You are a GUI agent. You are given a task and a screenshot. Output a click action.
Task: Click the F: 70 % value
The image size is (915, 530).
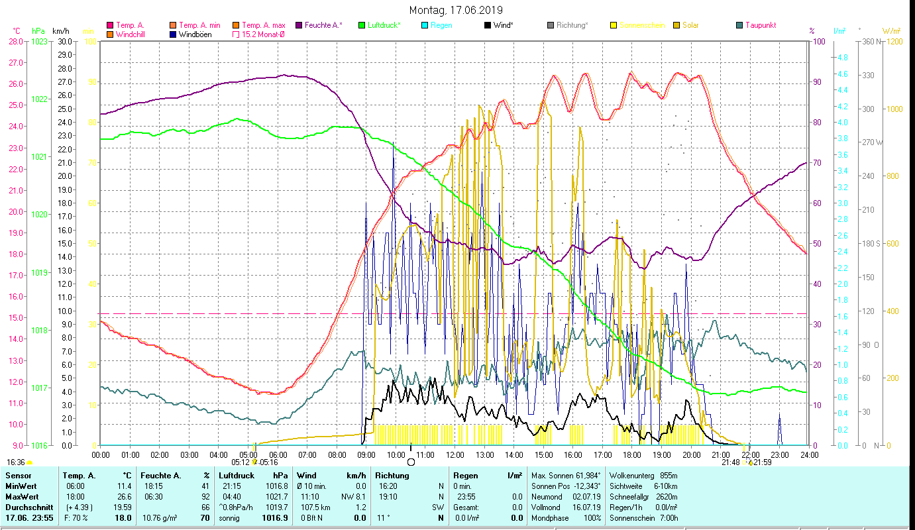point(76,518)
